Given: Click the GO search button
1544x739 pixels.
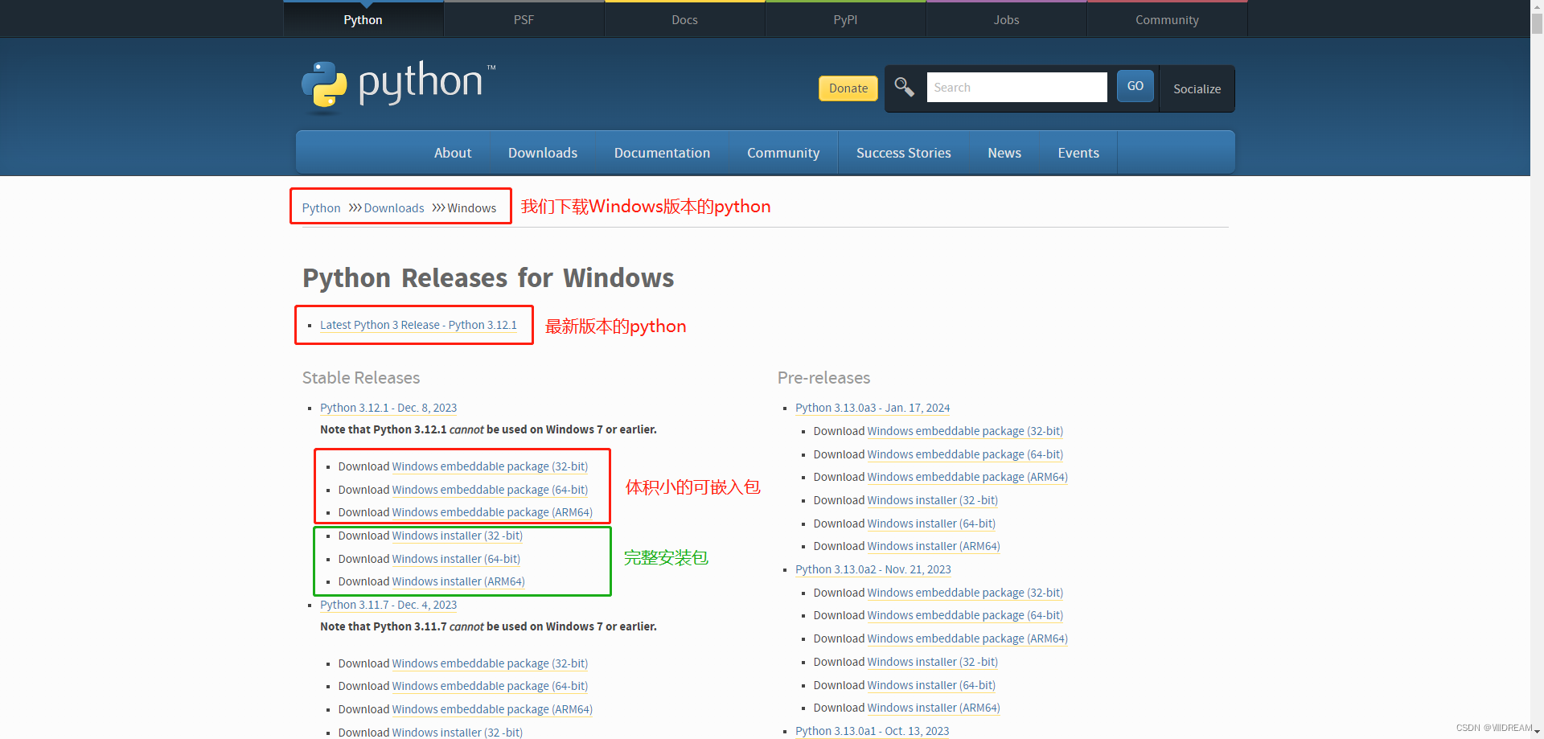Looking at the screenshot, I should point(1135,86).
